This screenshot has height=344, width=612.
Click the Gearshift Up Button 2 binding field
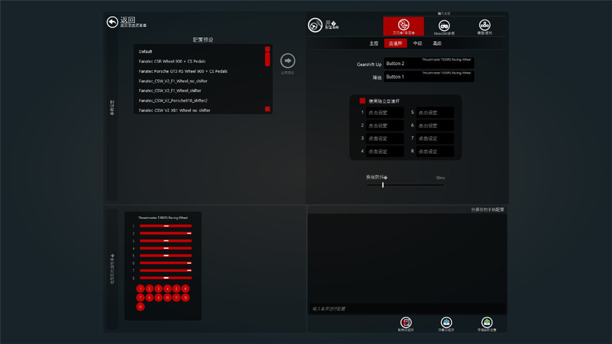pos(429,63)
